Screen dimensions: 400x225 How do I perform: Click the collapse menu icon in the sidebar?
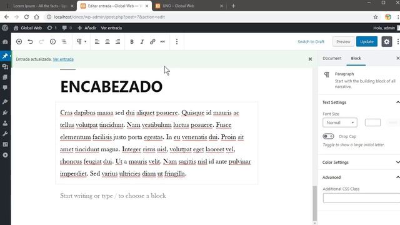(x=5, y=155)
